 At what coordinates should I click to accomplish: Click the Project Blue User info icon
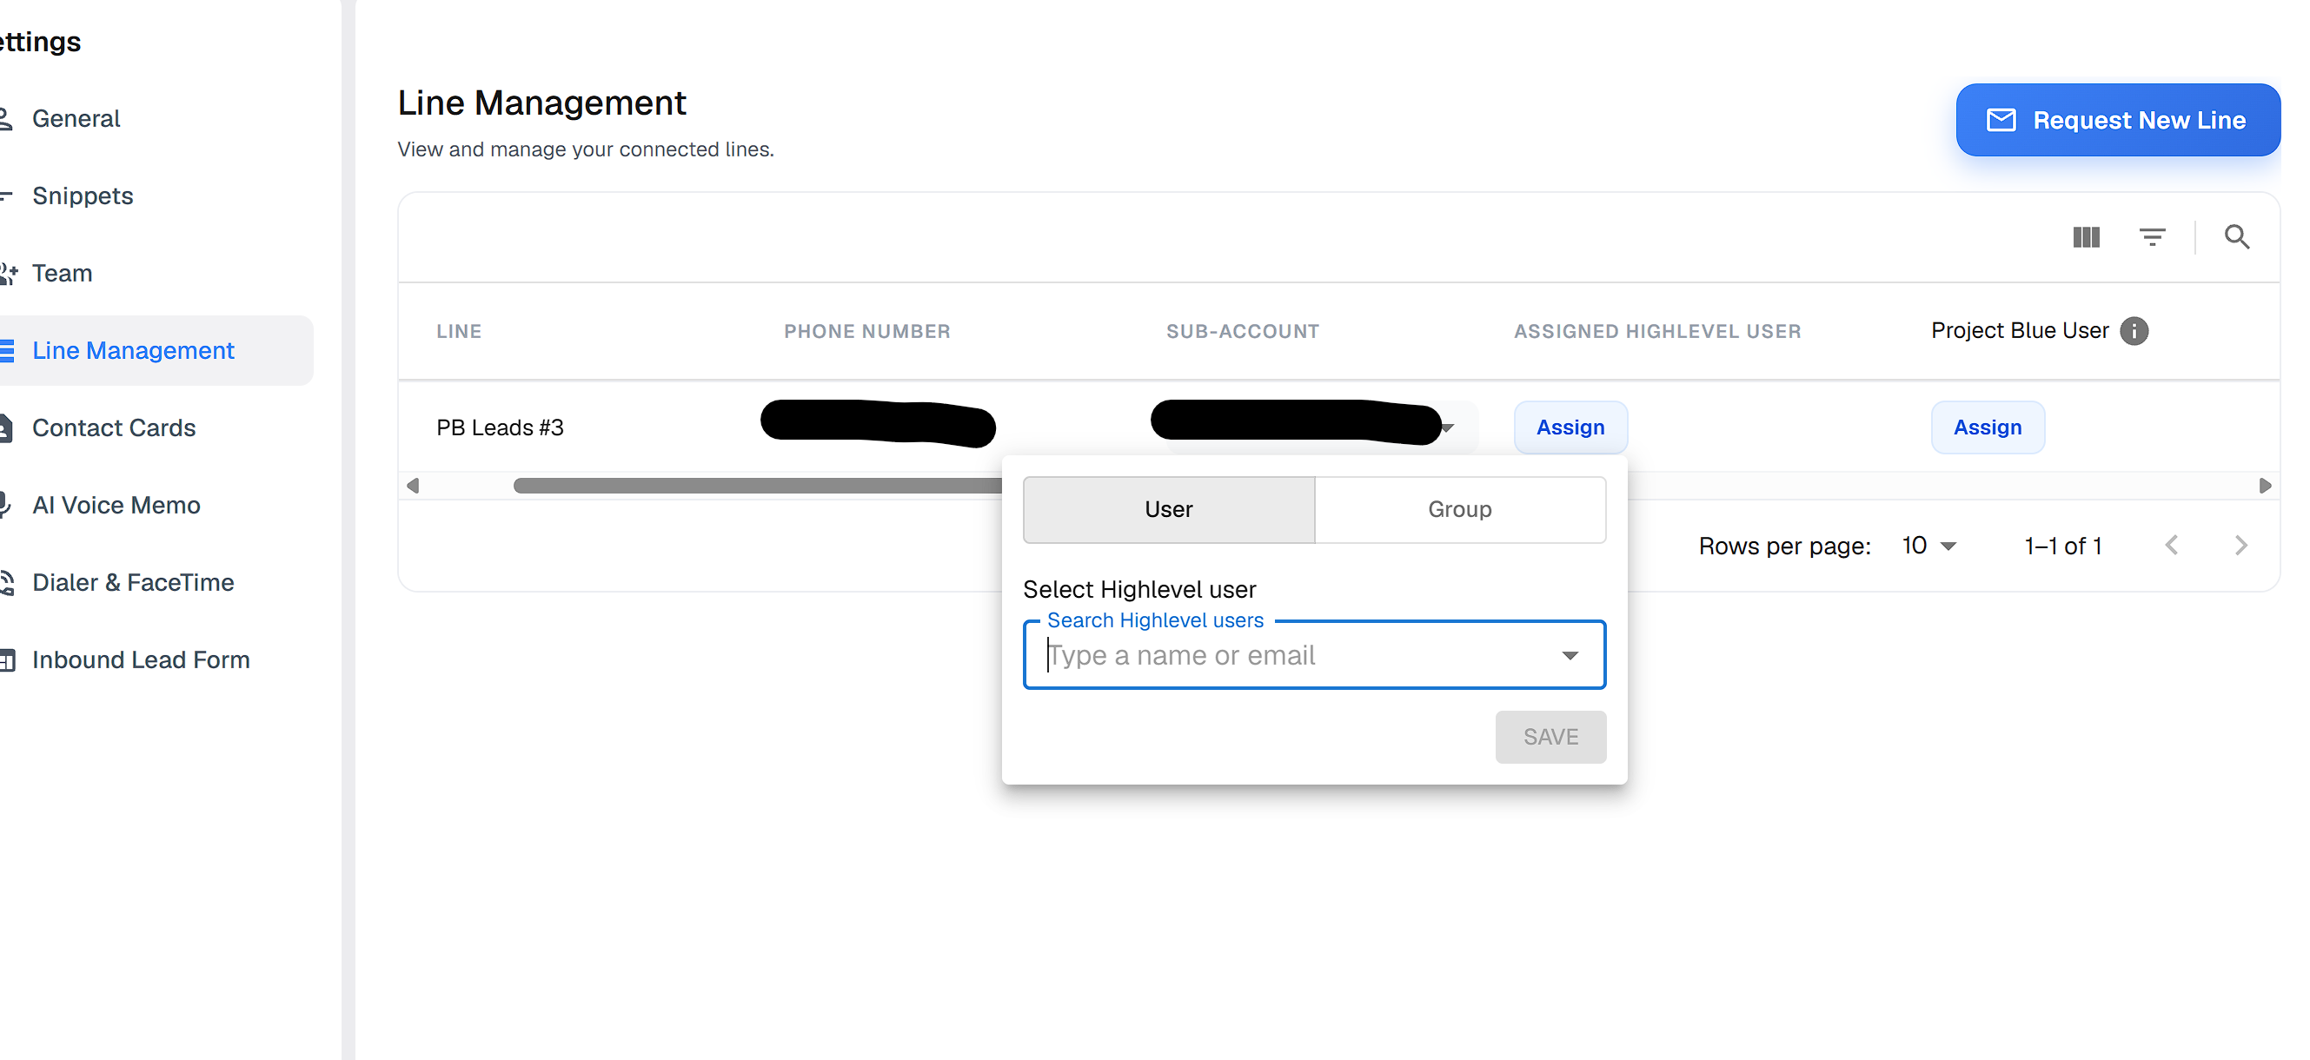2134,331
